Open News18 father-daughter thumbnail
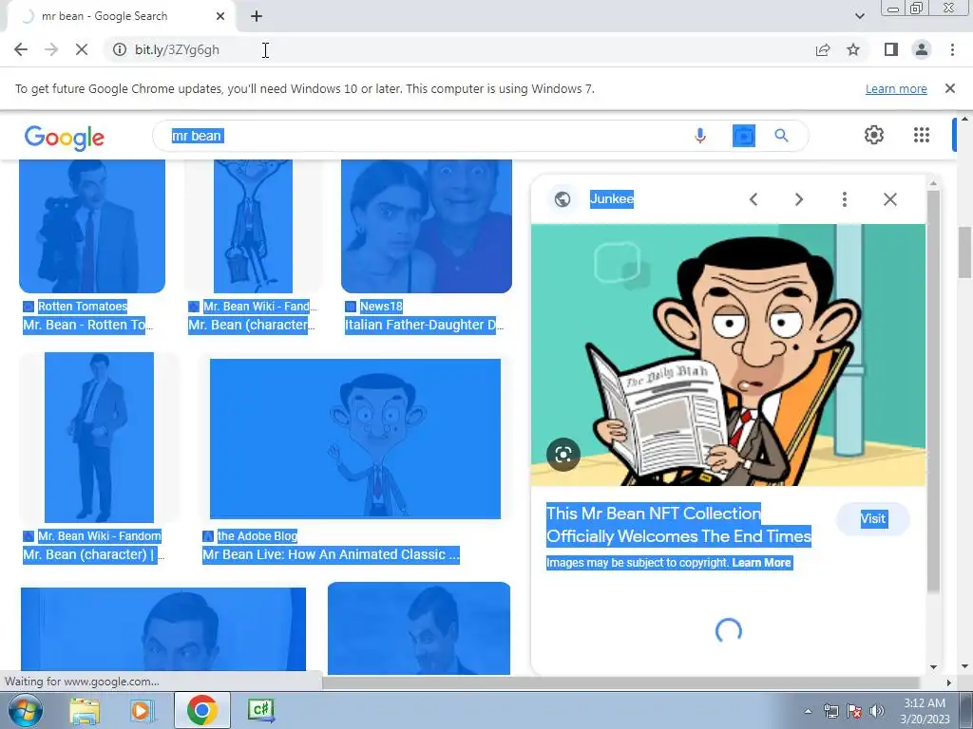The width and height of the screenshot is (973, 729). (427, 226)
